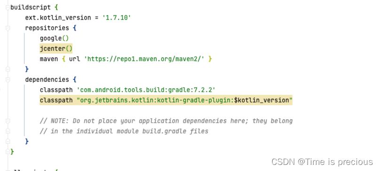Screen dimensions: 380x171
Task: Click on the 'google()' call
Action: click(x=54, y=38)
